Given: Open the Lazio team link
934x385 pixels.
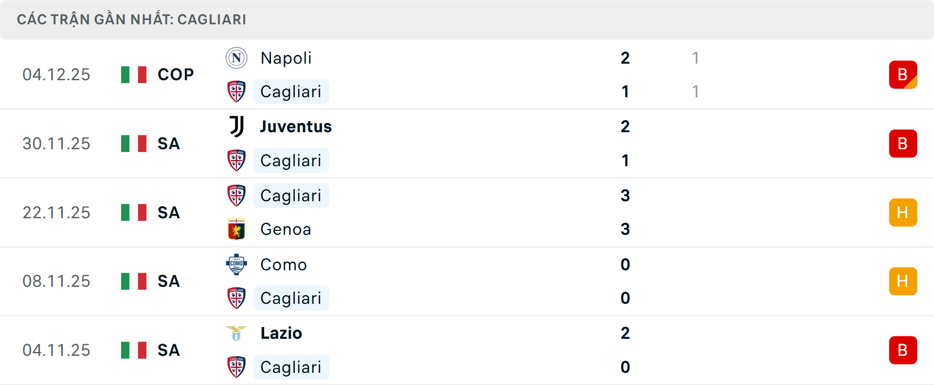Looking at the screenshot, I should pyautogui.click(x=281, y=333).
